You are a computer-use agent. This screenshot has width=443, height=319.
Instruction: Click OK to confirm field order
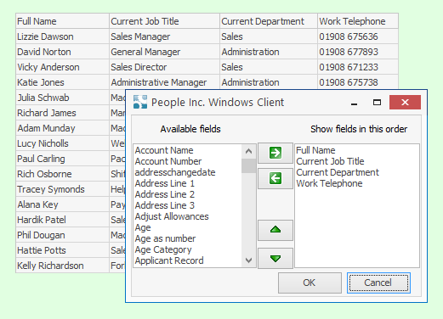point(310,283)
